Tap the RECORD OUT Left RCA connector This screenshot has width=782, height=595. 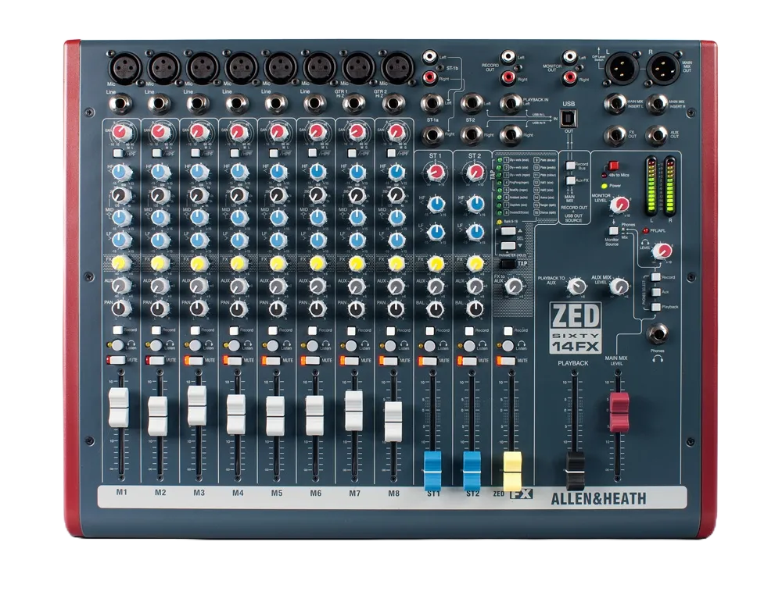pyautogui.click(x=508, y=57)
